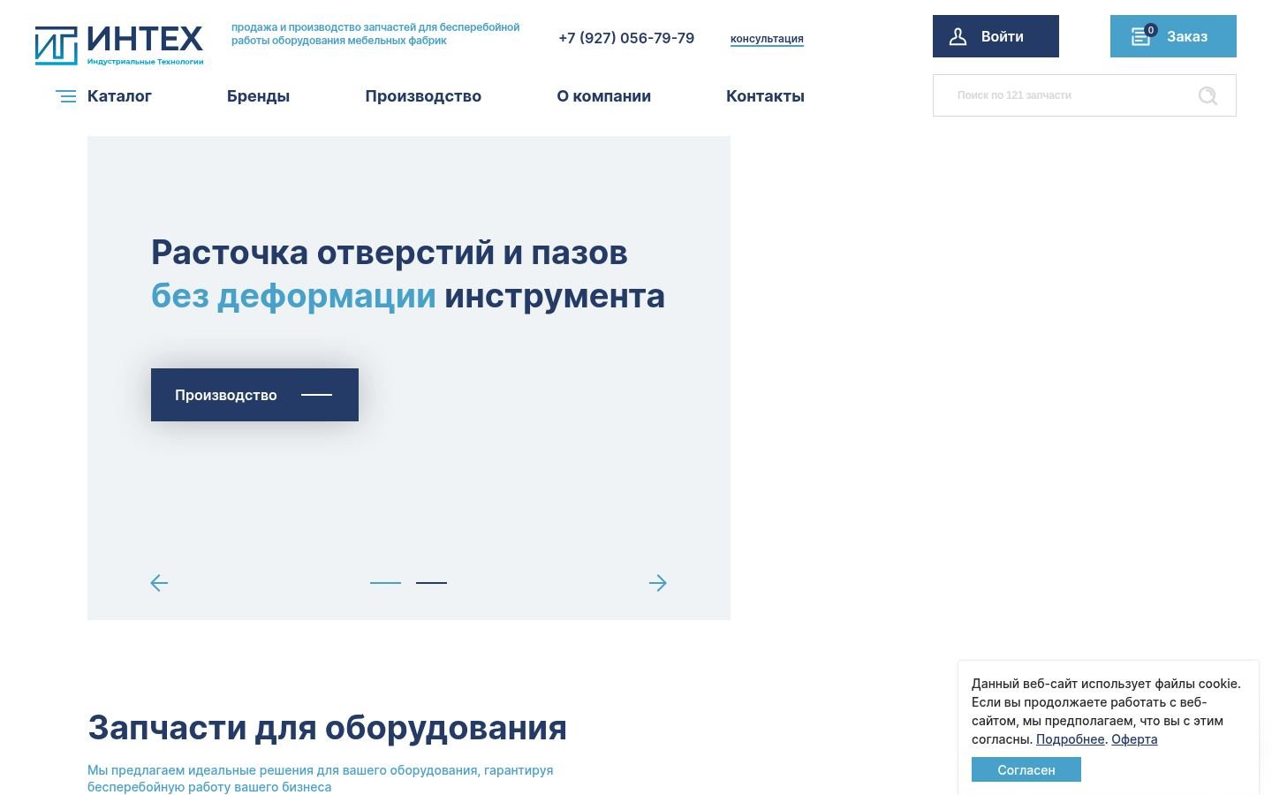
Task: Click the tagline about продажа и производство запчастей
Action: 375,34
